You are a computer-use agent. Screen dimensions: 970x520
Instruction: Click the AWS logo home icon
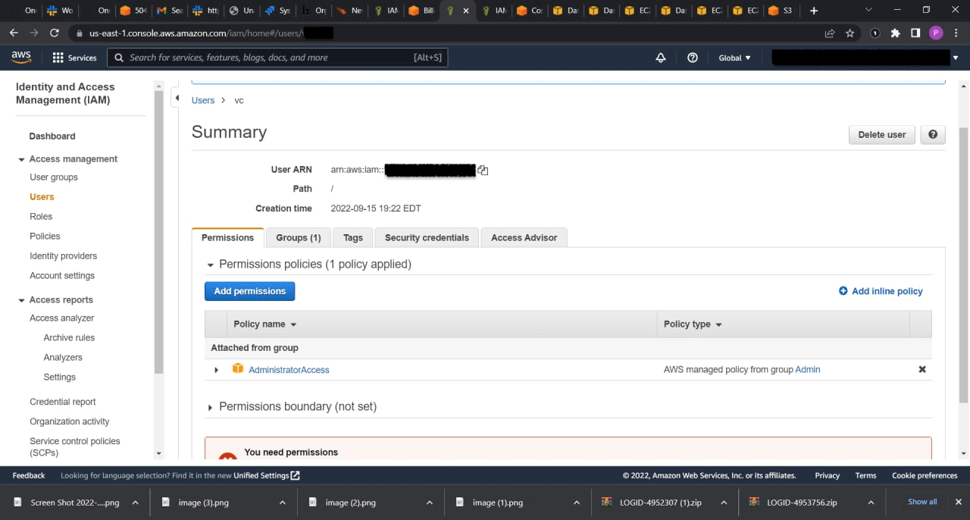[x=20, y=58]
